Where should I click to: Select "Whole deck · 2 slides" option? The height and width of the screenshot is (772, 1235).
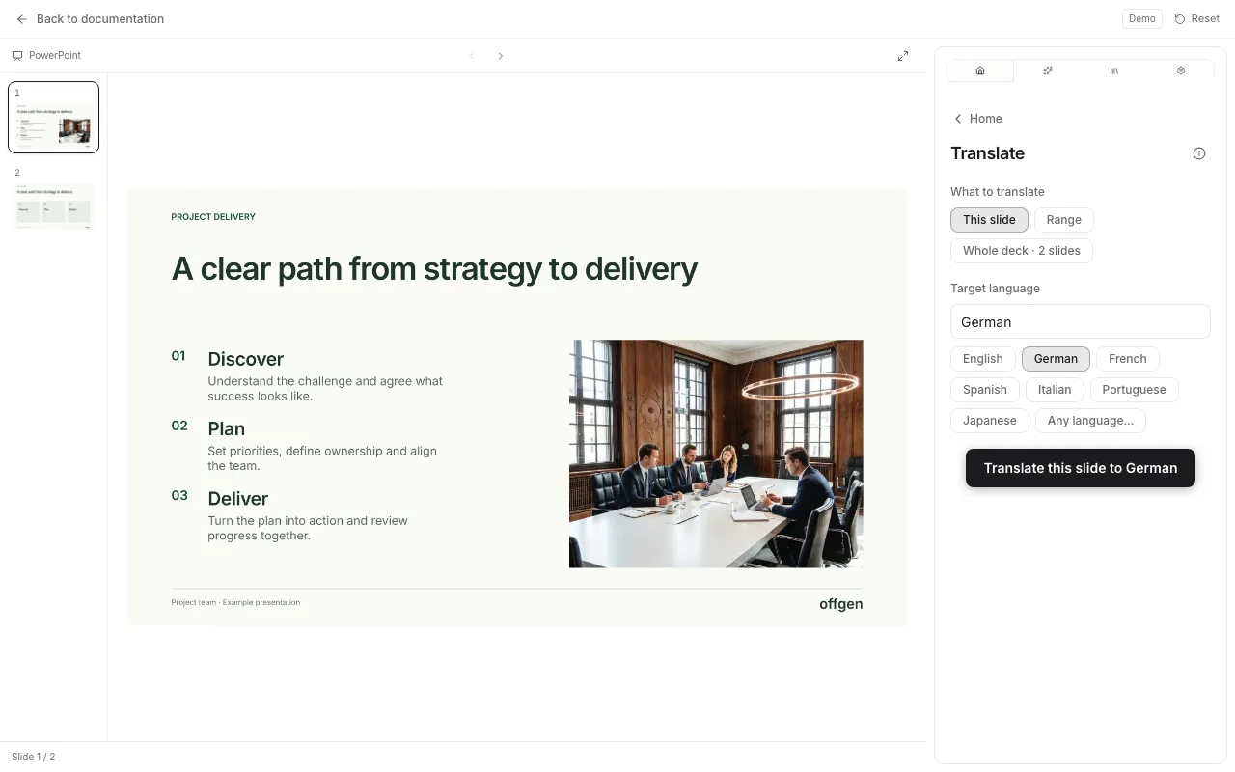pyautogui.click(x=1022, y=251)
